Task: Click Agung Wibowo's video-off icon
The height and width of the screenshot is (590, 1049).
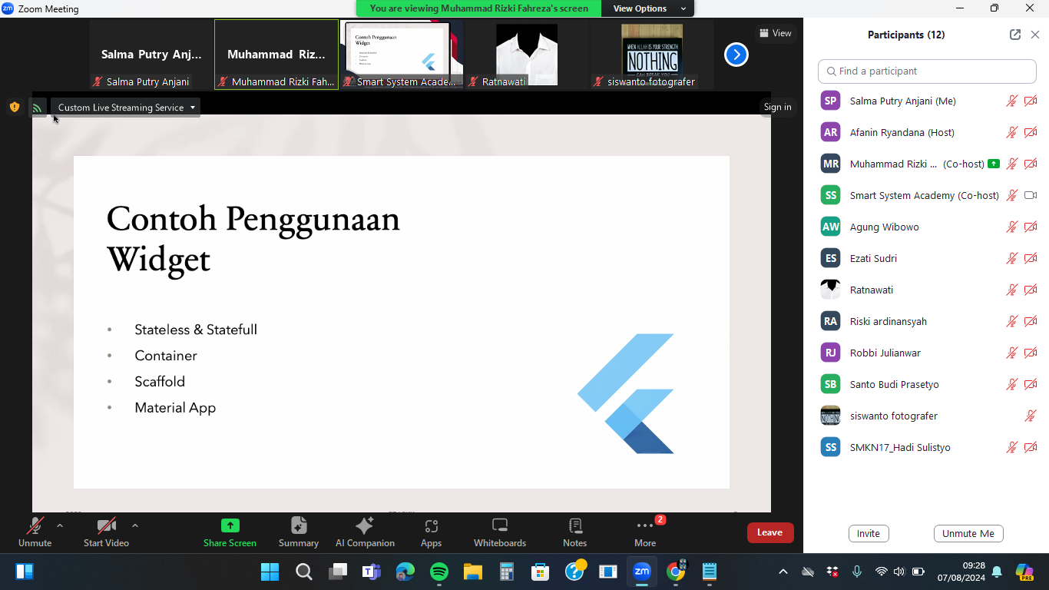Action: [1031, 227]
